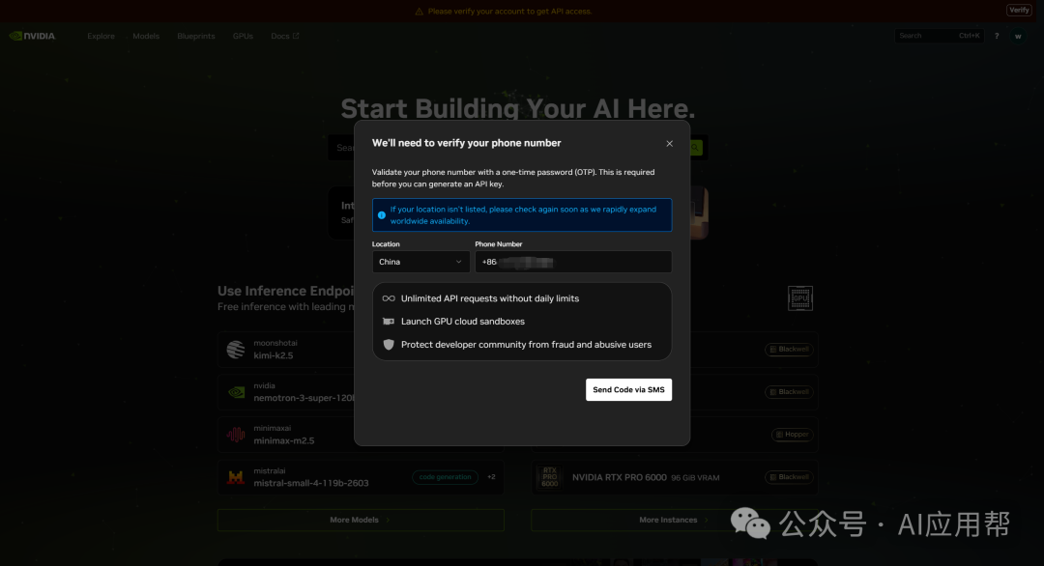This screenshot has width=1044, height=566.
Task: Click the Phone Number input field
Action: [x=573, y=262]
